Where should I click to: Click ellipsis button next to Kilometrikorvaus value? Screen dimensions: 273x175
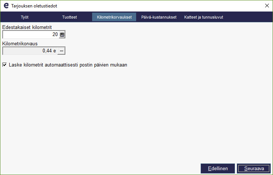coord(62,51)
